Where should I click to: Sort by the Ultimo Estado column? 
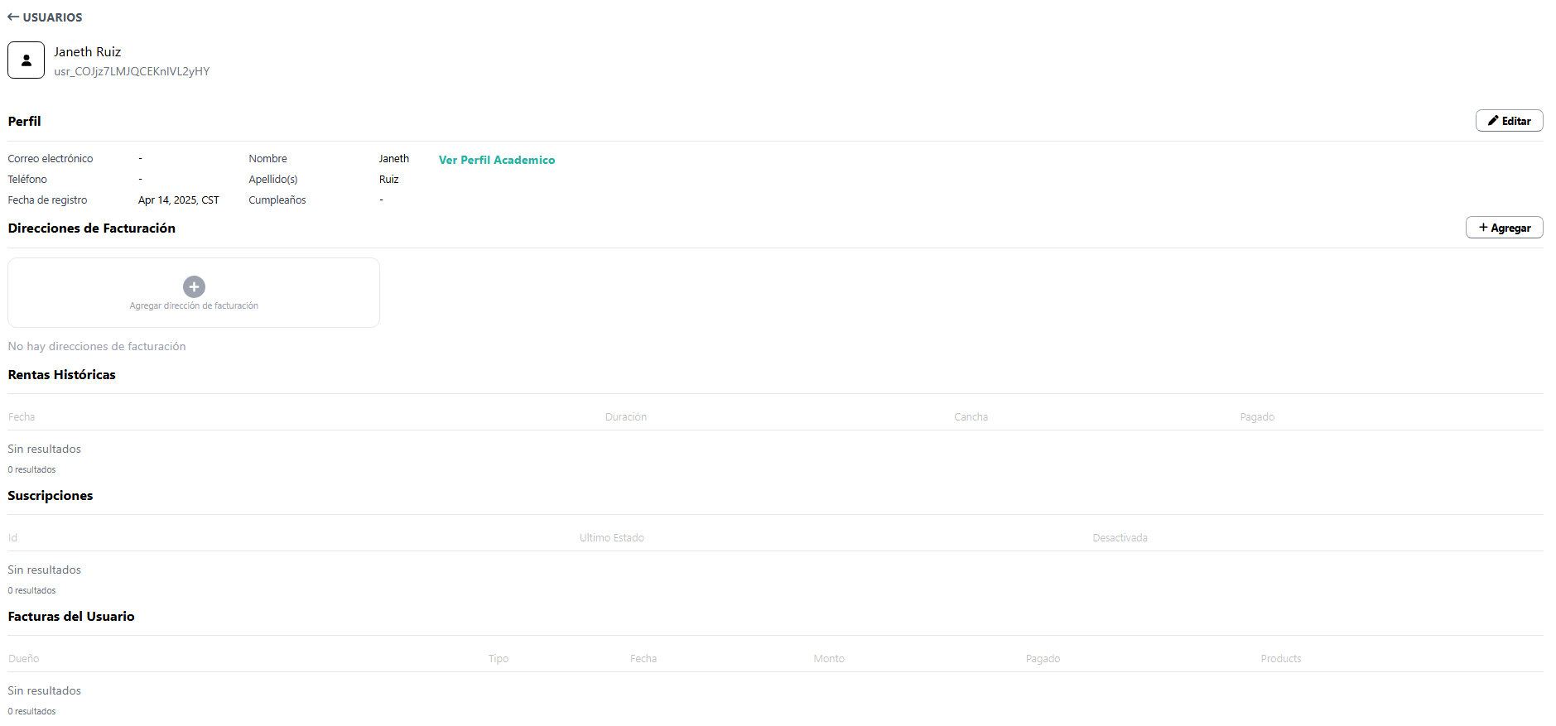pyautogui.click(x=611, y=538)
